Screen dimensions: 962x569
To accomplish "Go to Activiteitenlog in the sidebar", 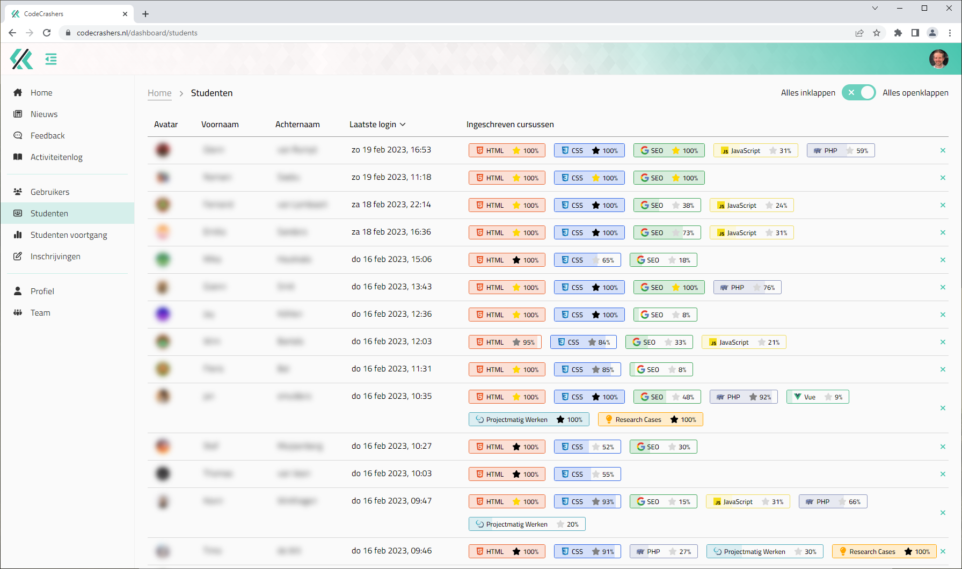I will [56, 157].
